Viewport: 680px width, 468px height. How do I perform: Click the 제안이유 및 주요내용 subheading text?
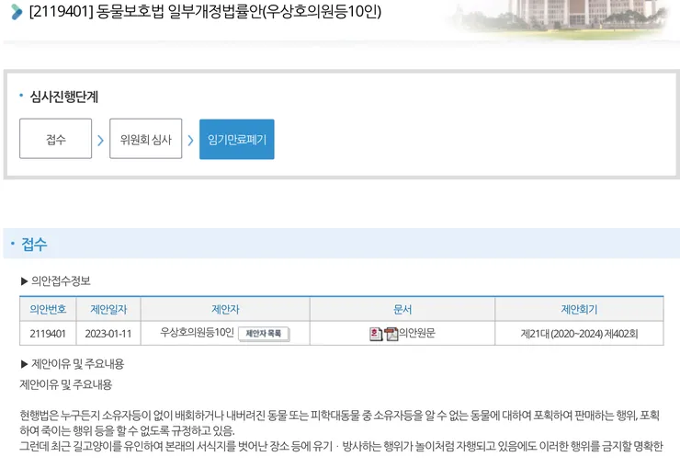click(77, 364)
